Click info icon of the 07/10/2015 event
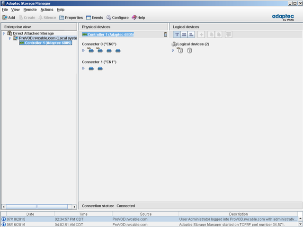This screenshot has height=227, width=303. 4,219
